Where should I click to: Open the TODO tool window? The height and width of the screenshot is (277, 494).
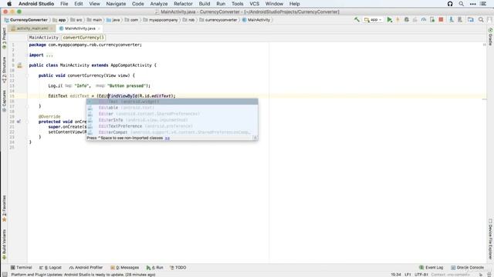click(x=178, y=268)
